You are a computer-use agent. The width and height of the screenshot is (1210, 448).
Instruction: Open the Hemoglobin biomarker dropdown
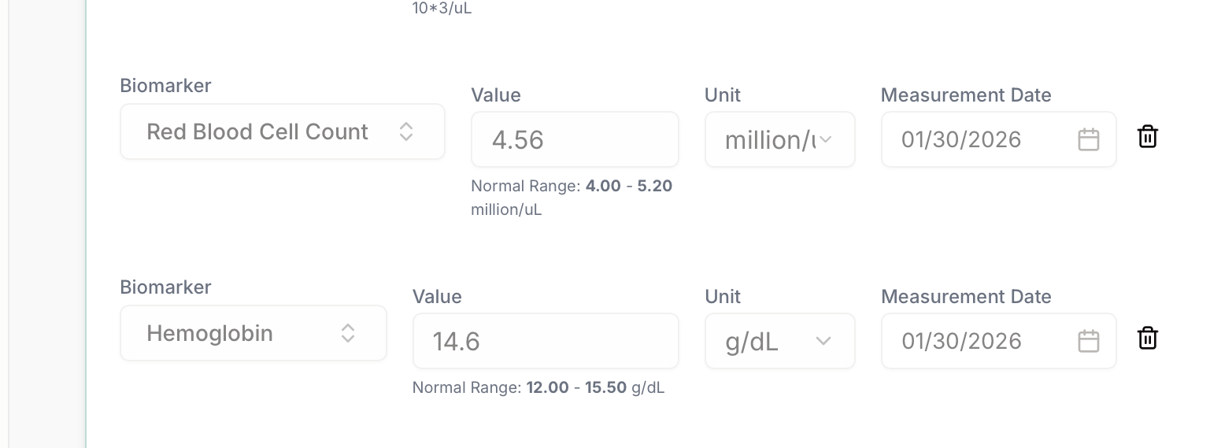pyautogui.click(x=210, y=333)
